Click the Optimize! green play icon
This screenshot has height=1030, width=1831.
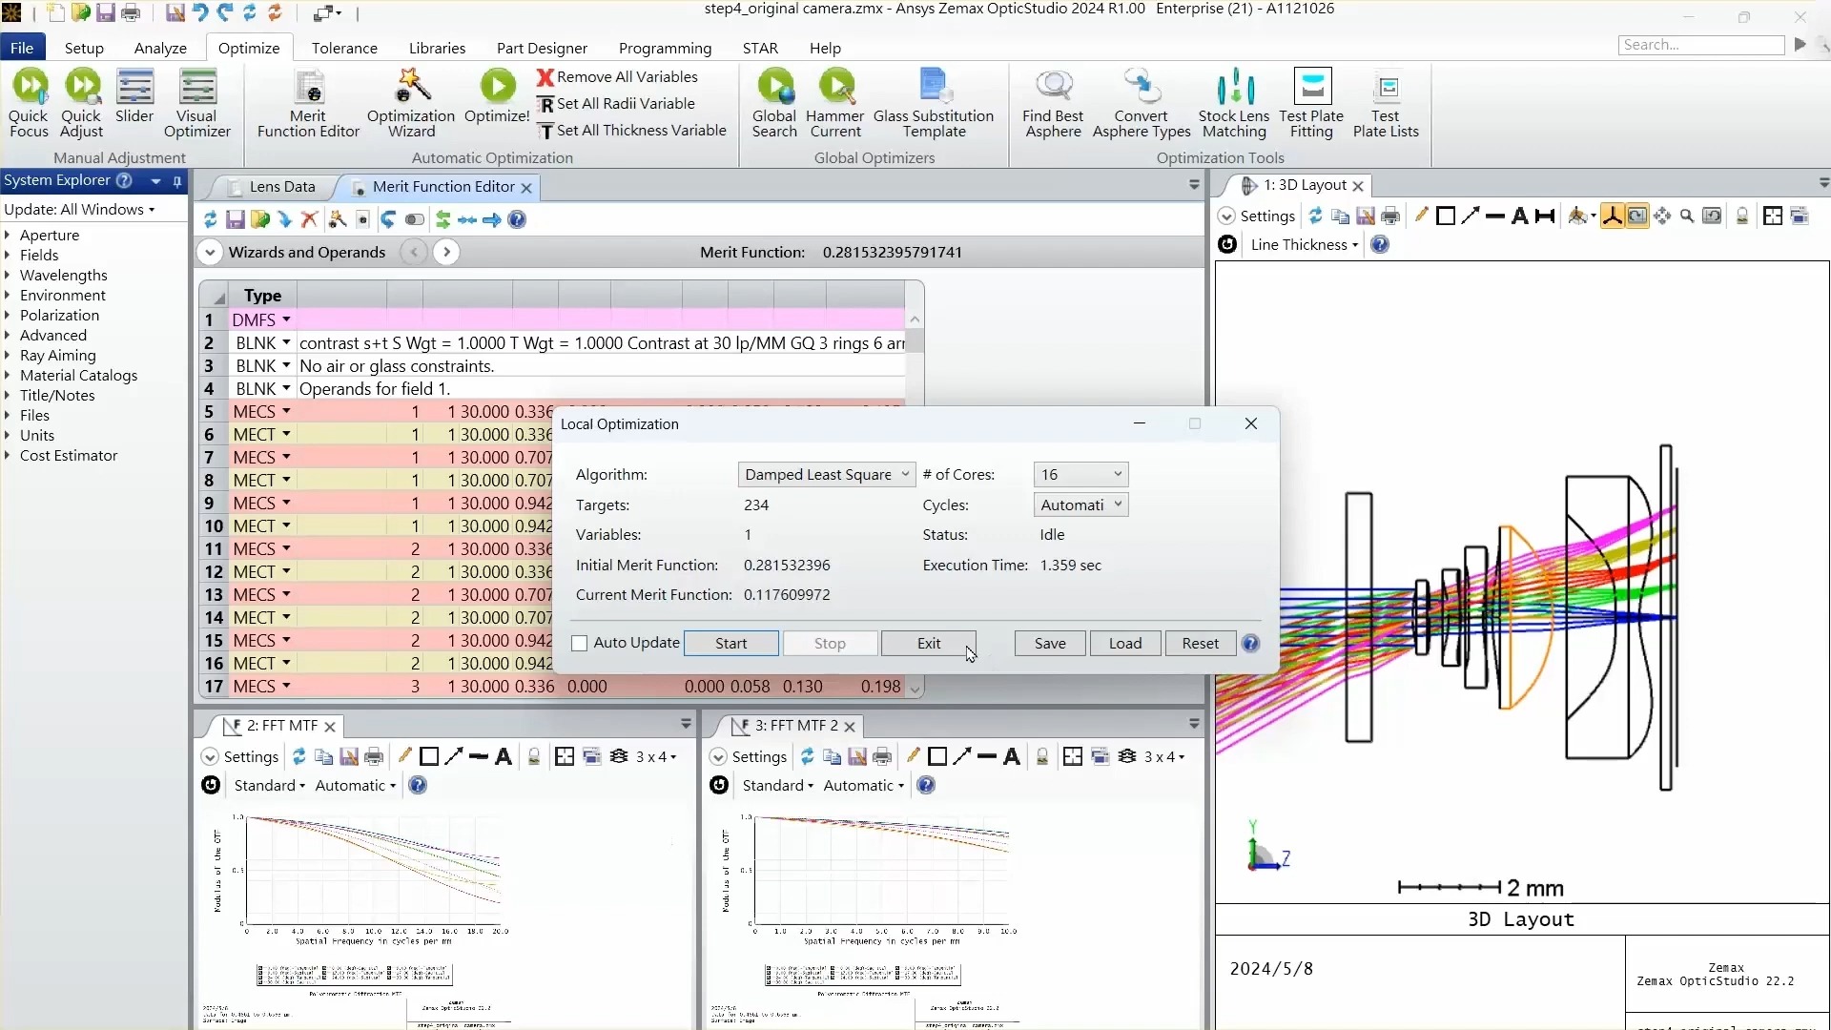click(x=497, y=88)
